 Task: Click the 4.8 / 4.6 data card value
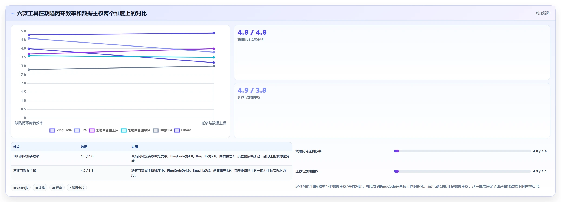252,32
